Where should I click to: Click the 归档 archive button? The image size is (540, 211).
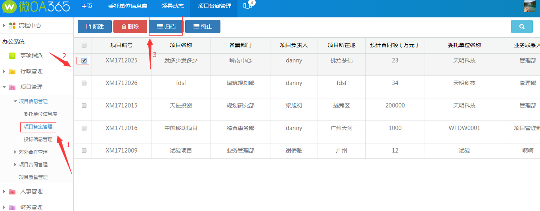(x=166, y=26)
